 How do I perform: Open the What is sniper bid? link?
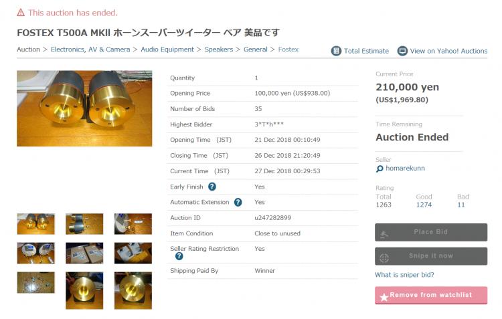tap(404, 275)
